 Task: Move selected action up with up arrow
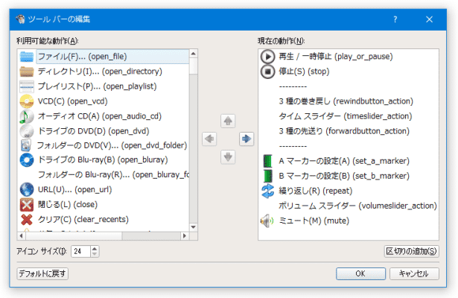tap(229, 121)
